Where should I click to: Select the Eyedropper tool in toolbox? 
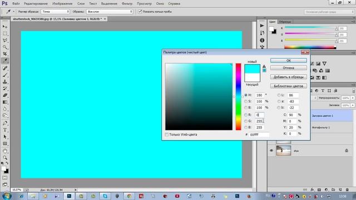pos(5,61)
